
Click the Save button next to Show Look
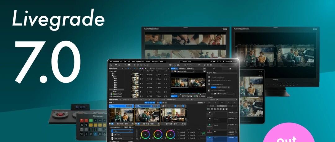[126, 127]
